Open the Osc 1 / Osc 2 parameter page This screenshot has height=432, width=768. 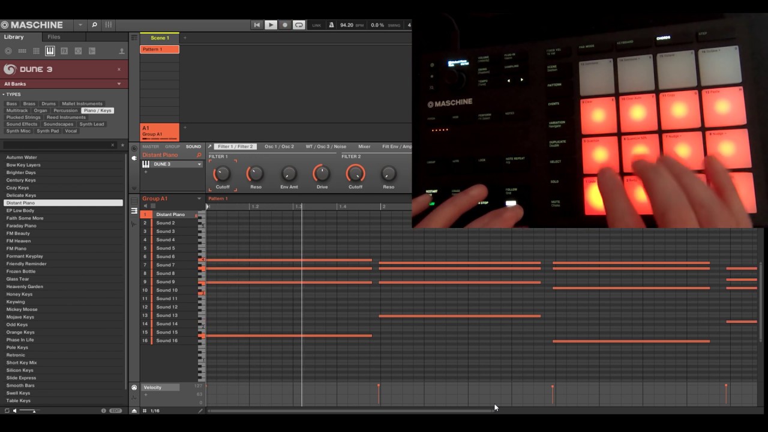point(279,146)
